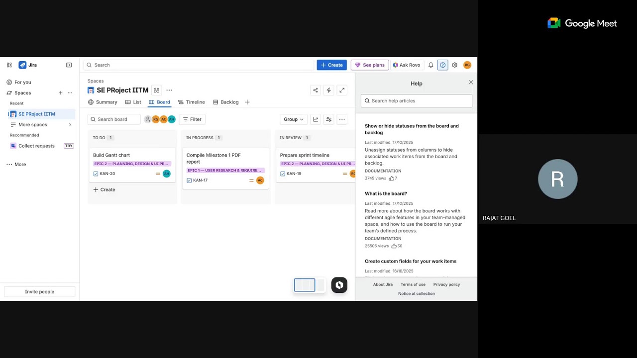Click Search help articles field

pyautogui.click(x=417, y=100)
